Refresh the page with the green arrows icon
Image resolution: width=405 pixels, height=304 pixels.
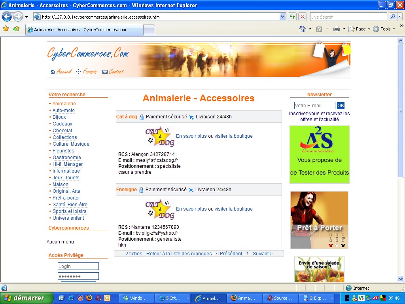coord(292,17)
